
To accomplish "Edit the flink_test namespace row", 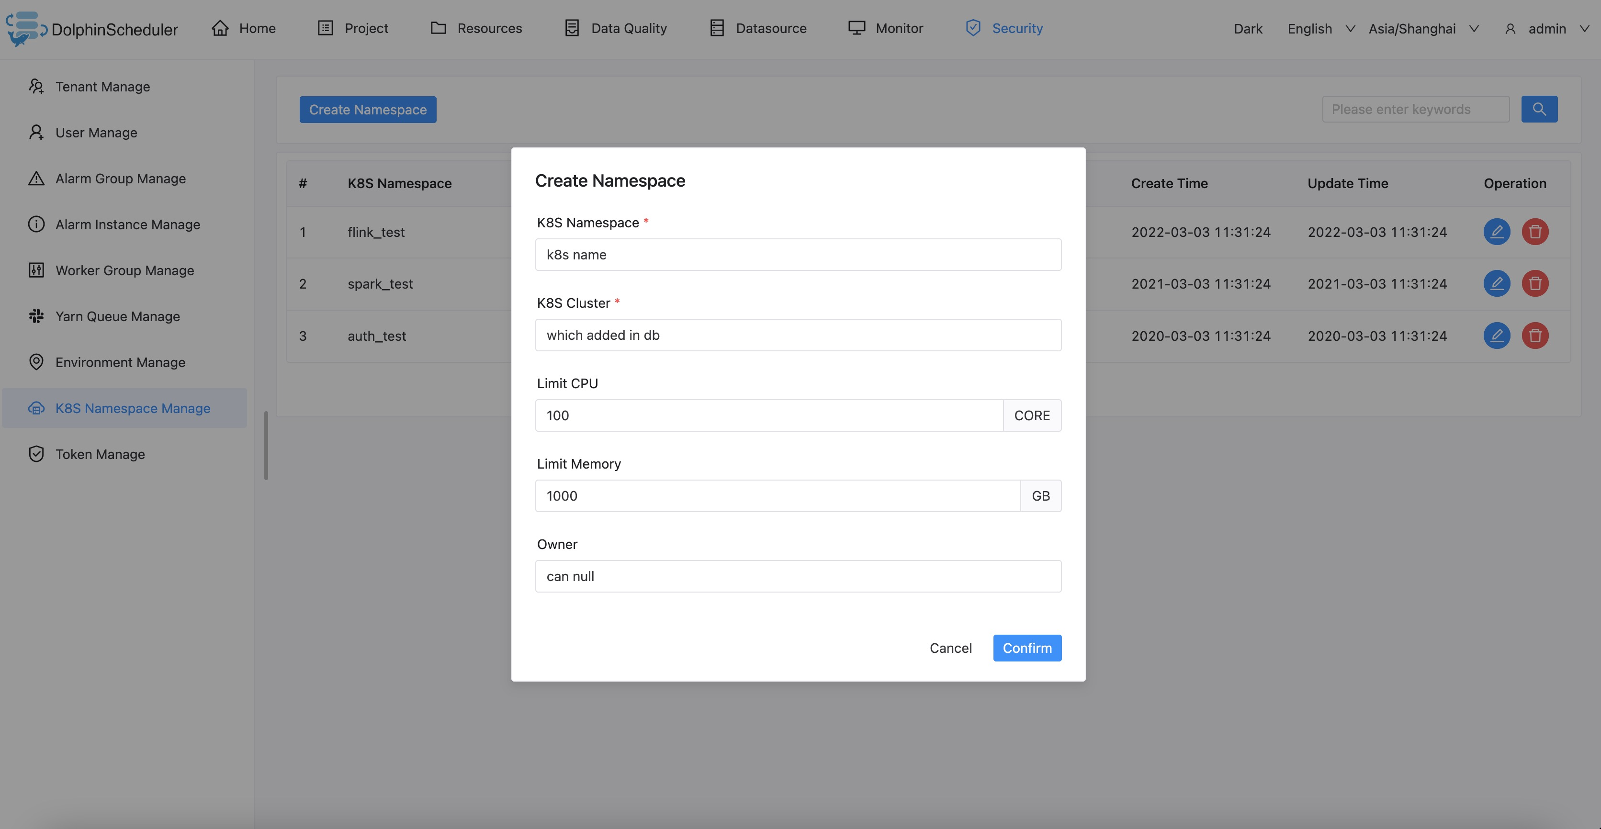I will coord(1497,232).
